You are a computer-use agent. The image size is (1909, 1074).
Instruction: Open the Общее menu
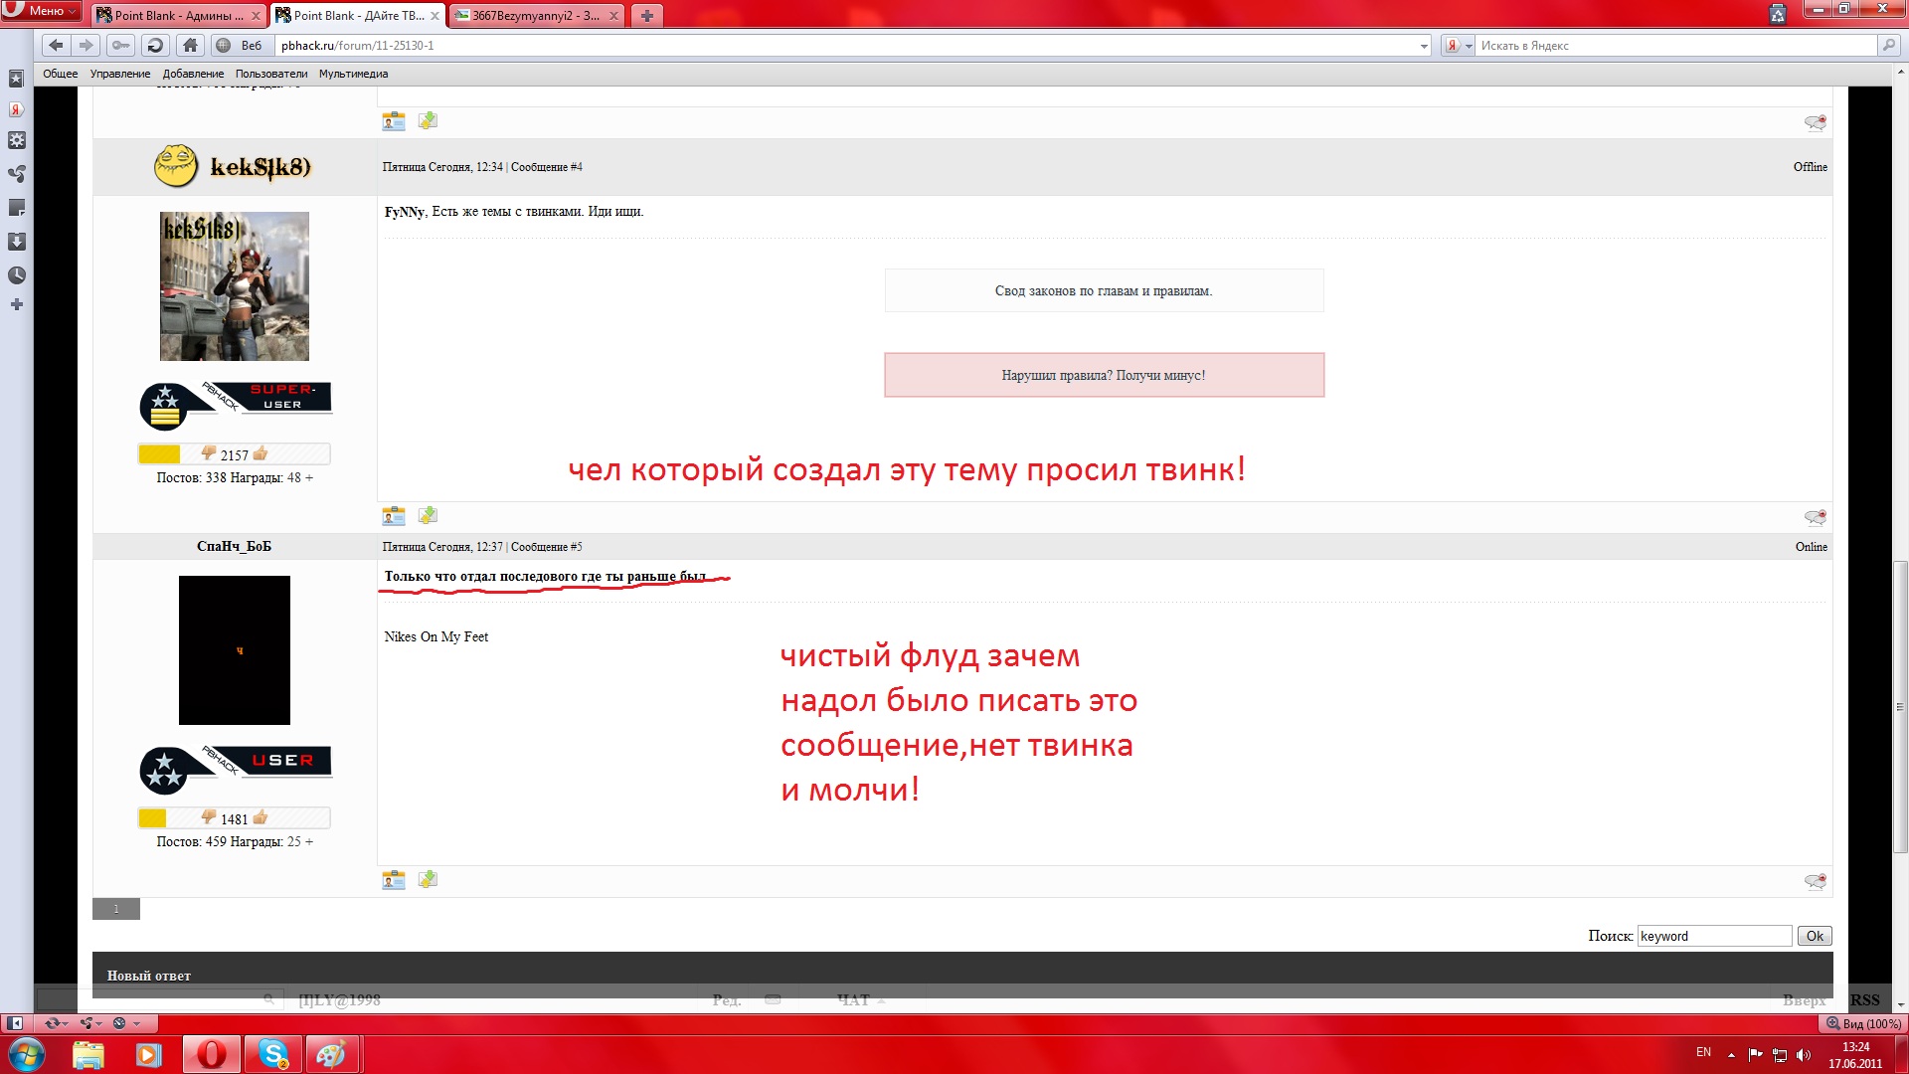60,74
